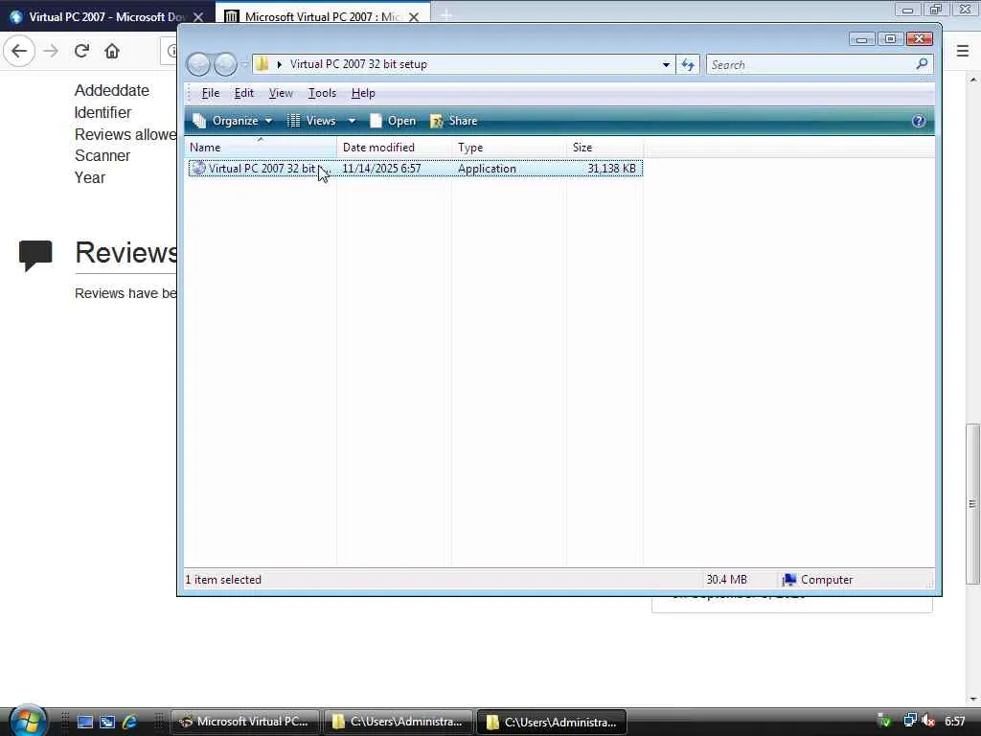This screenshot has width=981, height=736.
Task: Sort by the Type column header
Action: coord(509,147)
